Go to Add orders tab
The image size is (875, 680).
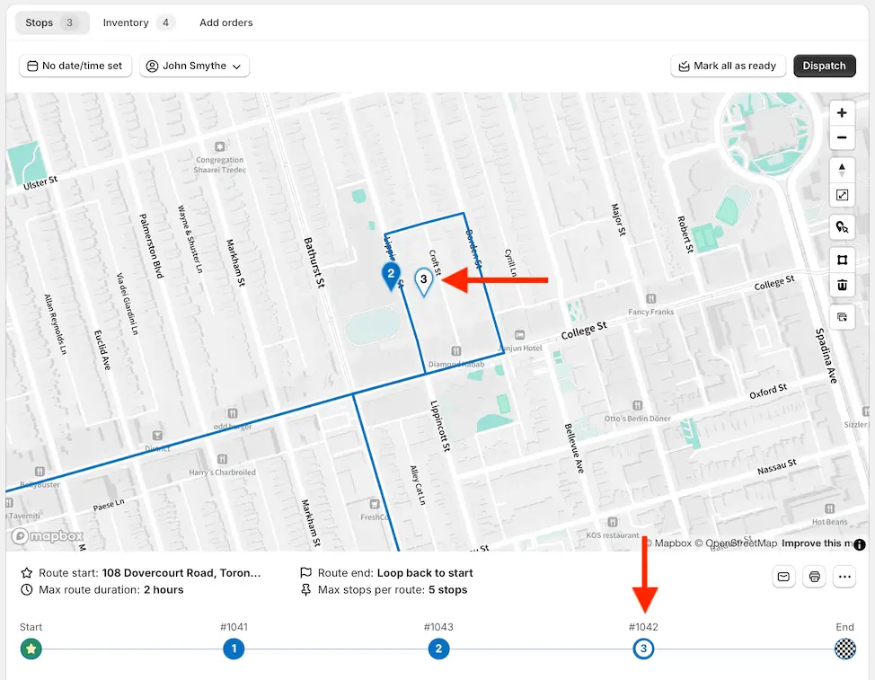pyautogui.click(x=226, y=22)
